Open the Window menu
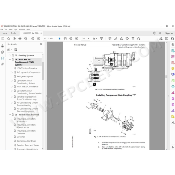Image resolution: width=175 pixels, height=175 pixels. [22, 29]
